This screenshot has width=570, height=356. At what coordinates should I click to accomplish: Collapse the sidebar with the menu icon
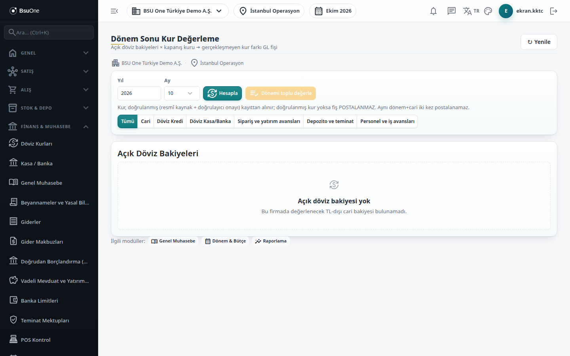114,11
